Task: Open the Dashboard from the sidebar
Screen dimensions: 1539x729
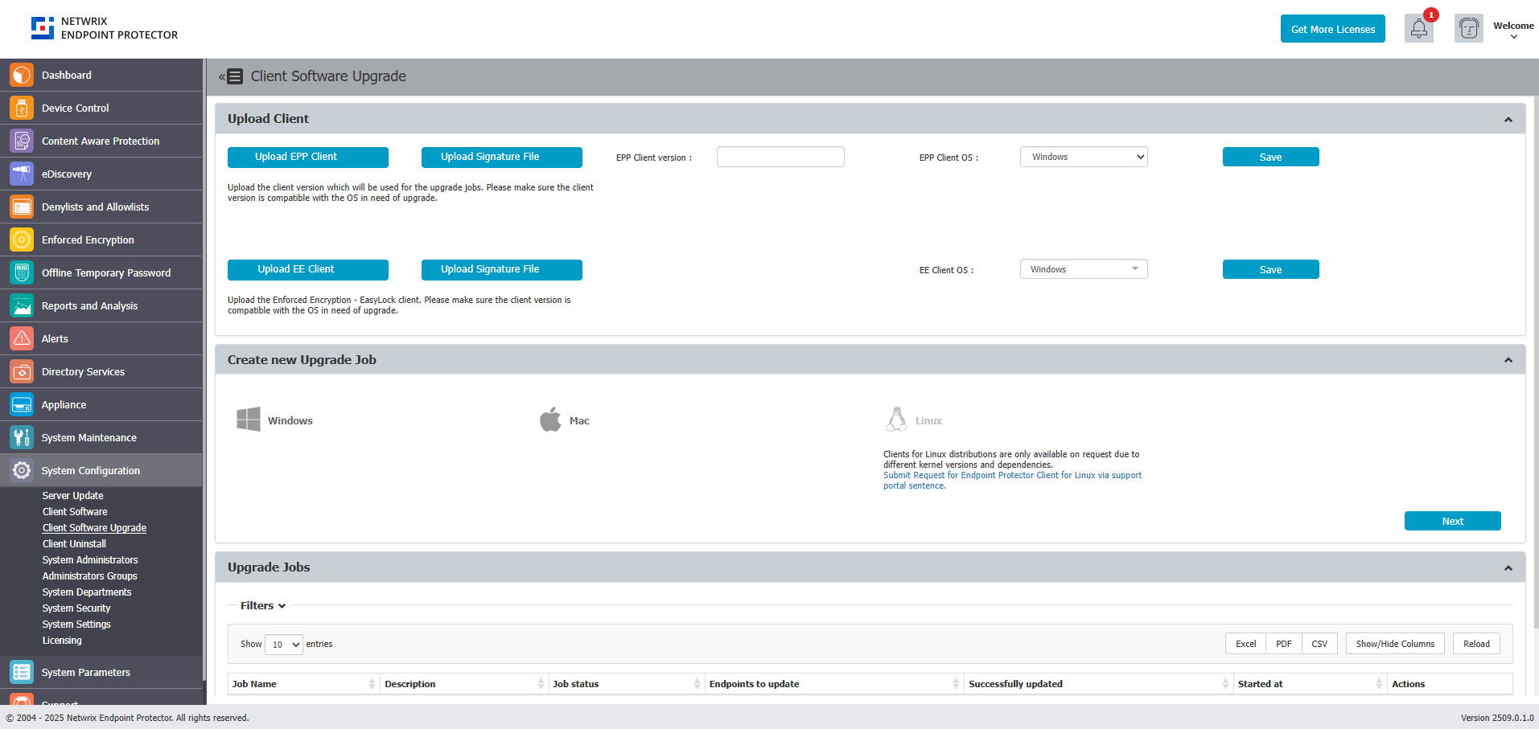Action: coord(67,75)
